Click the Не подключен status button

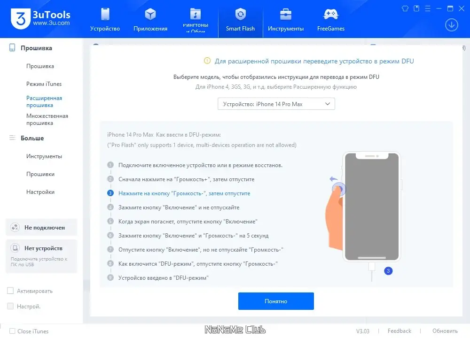pos(41,227)
